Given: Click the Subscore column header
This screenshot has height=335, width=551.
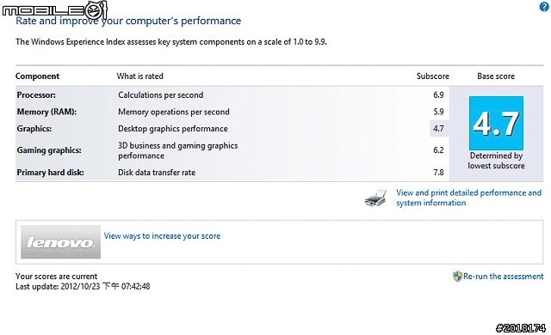Looking at the screenshot, I should (x=432, y=76).
